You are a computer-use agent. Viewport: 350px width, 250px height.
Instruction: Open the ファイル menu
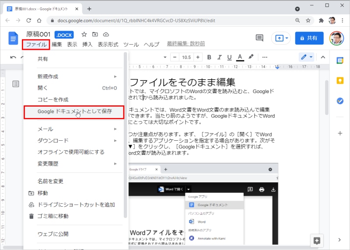coord(36,45)
